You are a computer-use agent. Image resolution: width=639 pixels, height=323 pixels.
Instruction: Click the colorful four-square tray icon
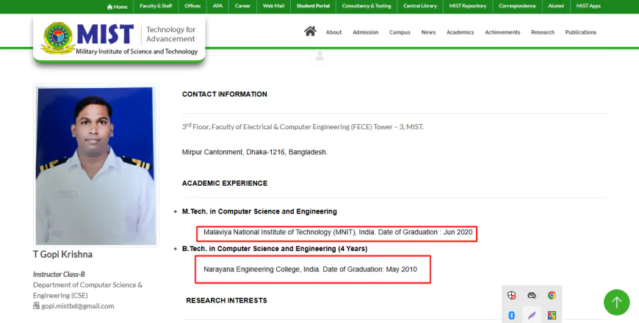click(552, 315)
